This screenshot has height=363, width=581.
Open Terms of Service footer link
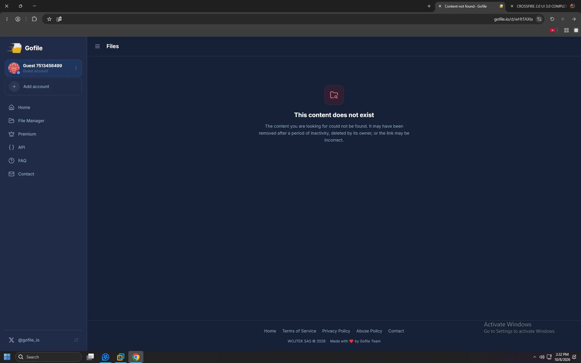point(299,331)
